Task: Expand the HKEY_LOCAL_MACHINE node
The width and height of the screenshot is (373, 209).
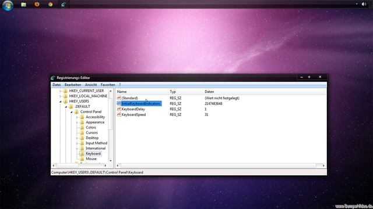Action: [x=61, y=96]
